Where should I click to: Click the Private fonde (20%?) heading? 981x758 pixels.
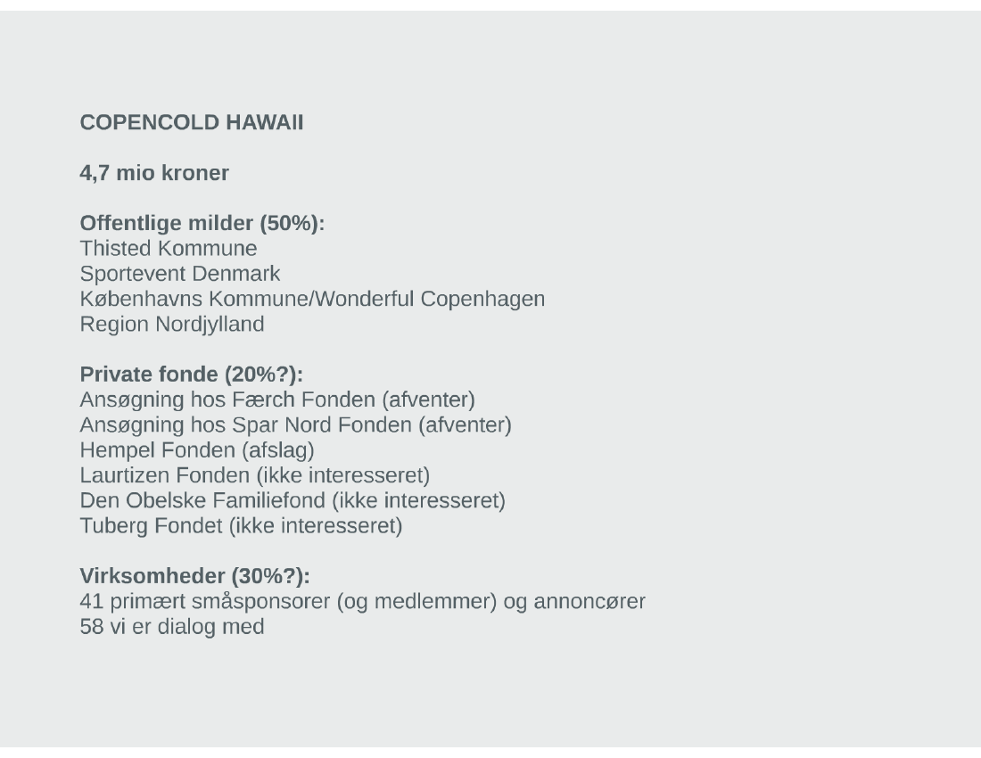point(192,374)
